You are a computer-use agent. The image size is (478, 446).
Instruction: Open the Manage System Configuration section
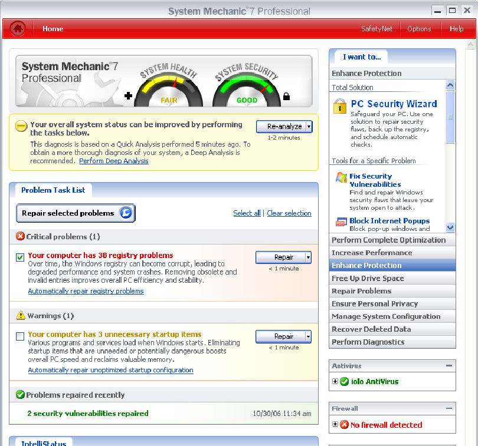pos(392,316)
